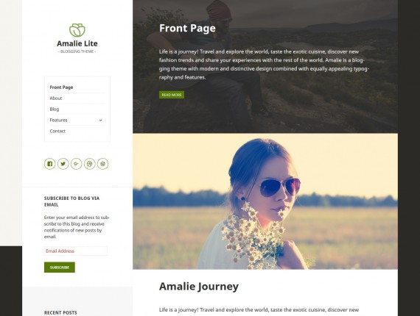Open the Facebook social icon
Screen dimensions: 420x316
tap(50, 164)
